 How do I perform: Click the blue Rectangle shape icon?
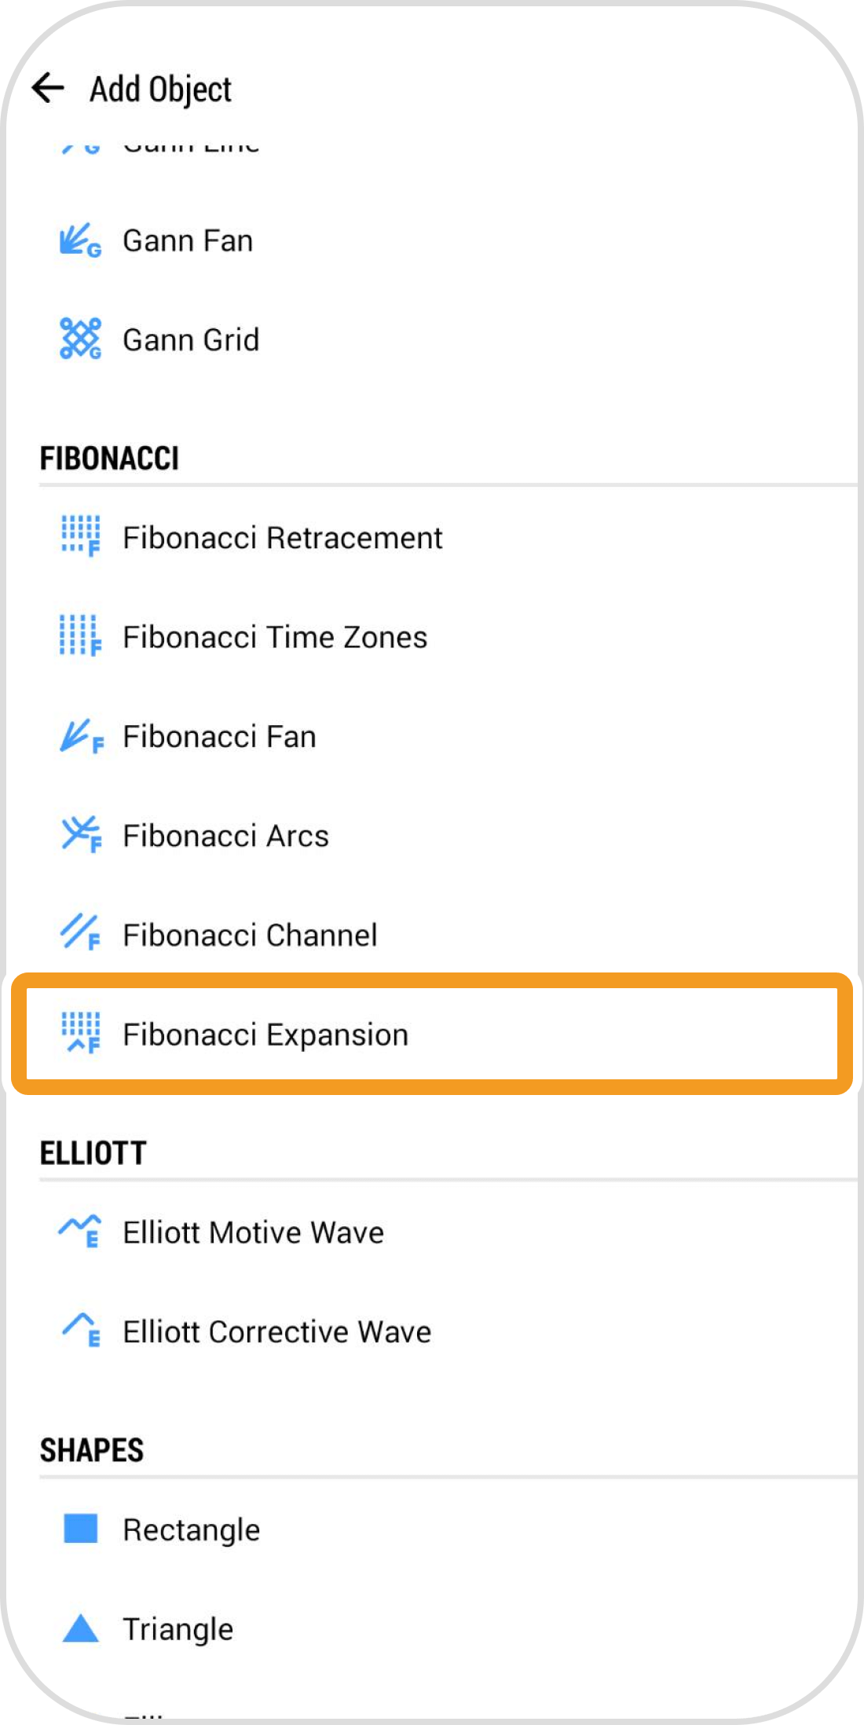tap(80, 1529)
